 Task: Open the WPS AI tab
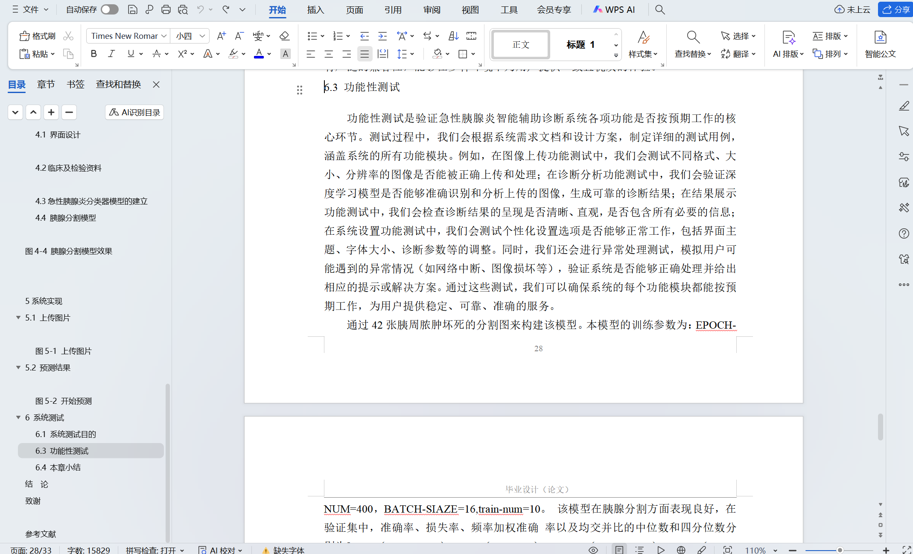coord(614,10)
